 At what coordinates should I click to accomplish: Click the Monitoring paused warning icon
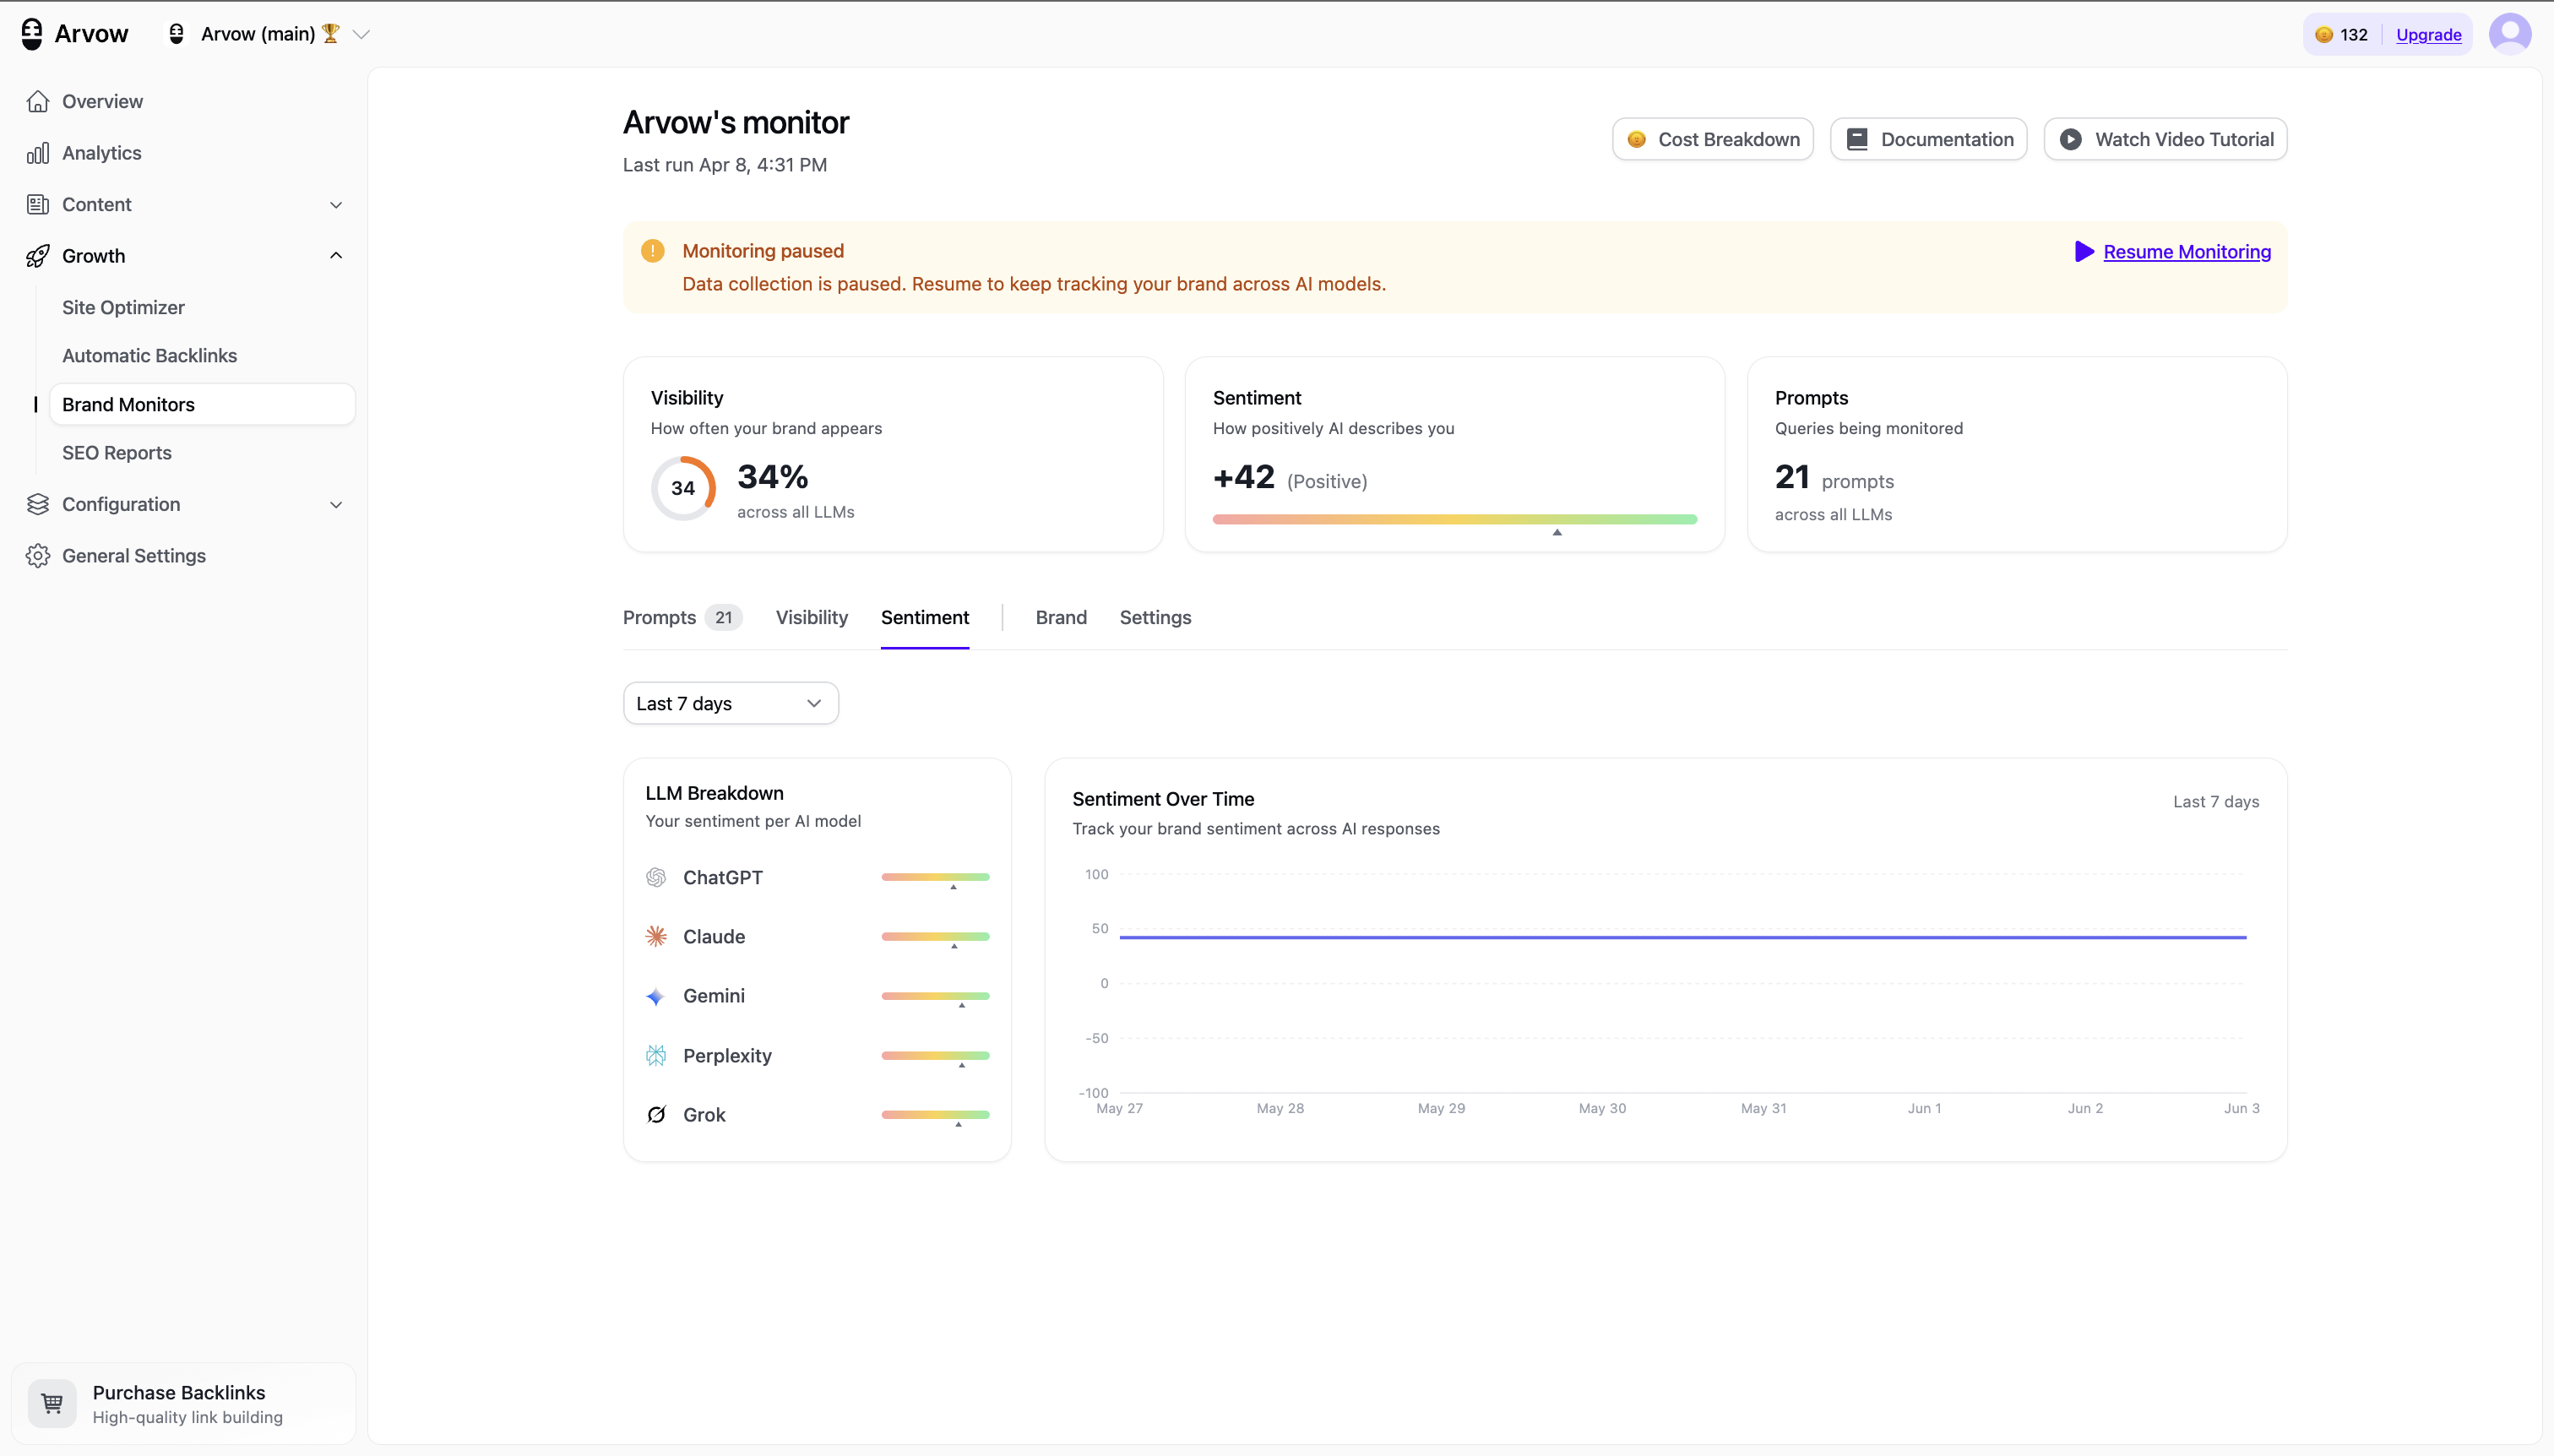653,251
